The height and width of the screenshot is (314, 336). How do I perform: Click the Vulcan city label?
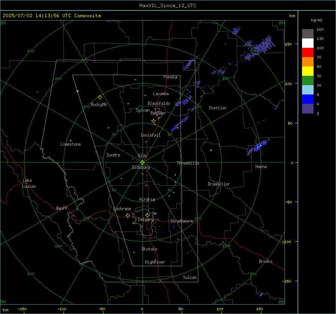190,277
